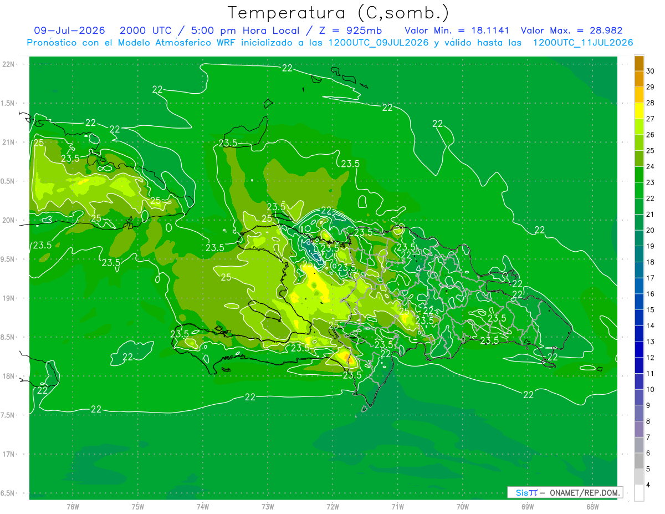
Task: Click the valid-until time "1200UTC_11JUL2026"
Action: click(583, 43)
